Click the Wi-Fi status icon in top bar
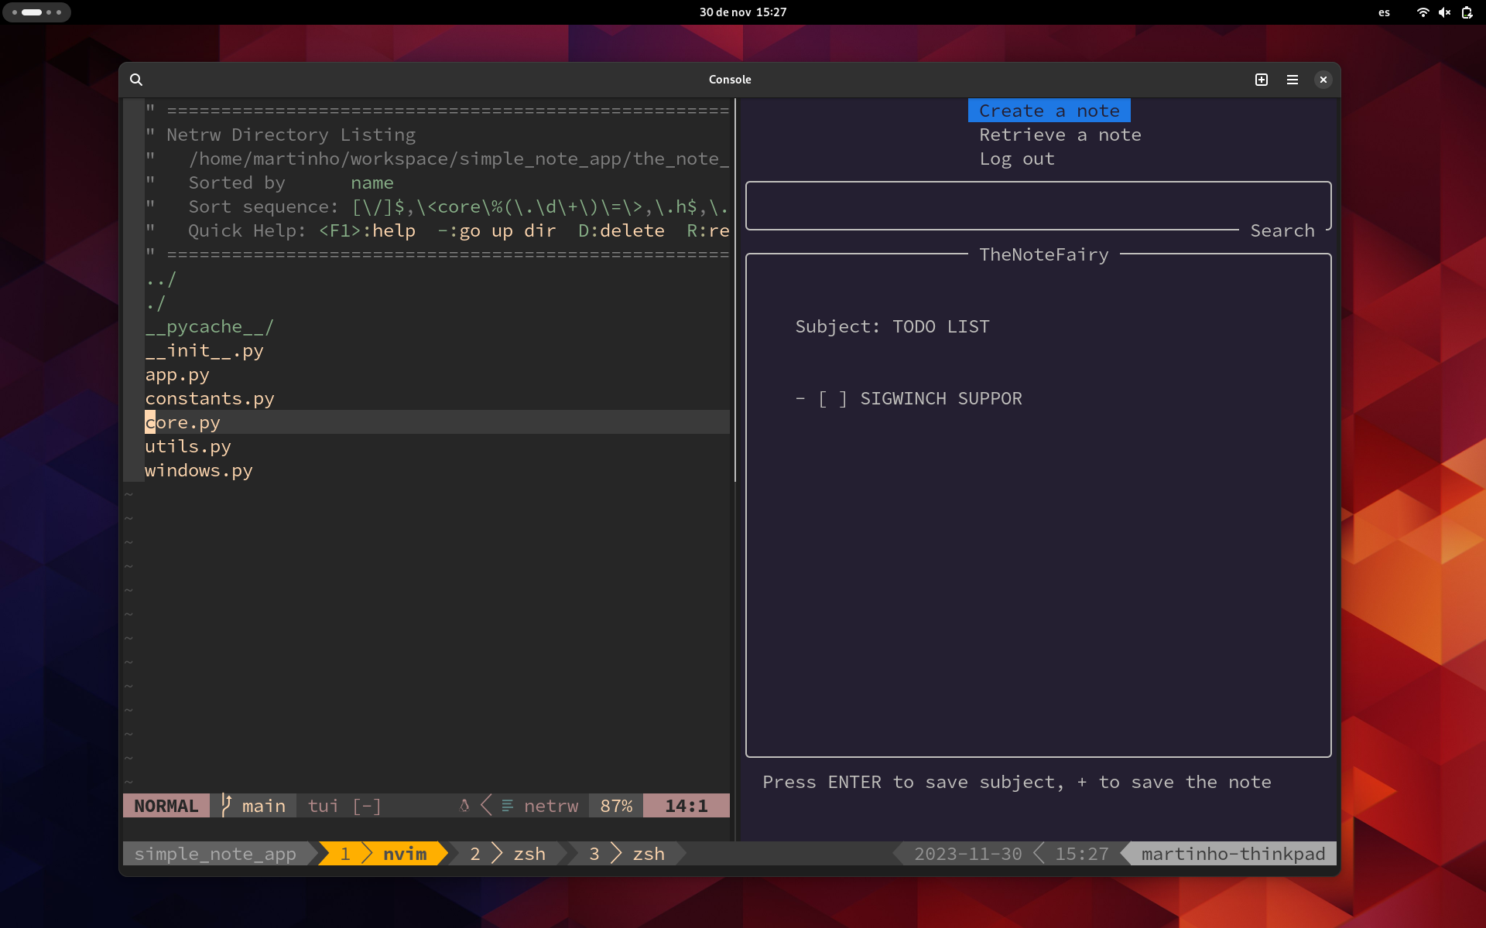 (x=1423, y=12)
